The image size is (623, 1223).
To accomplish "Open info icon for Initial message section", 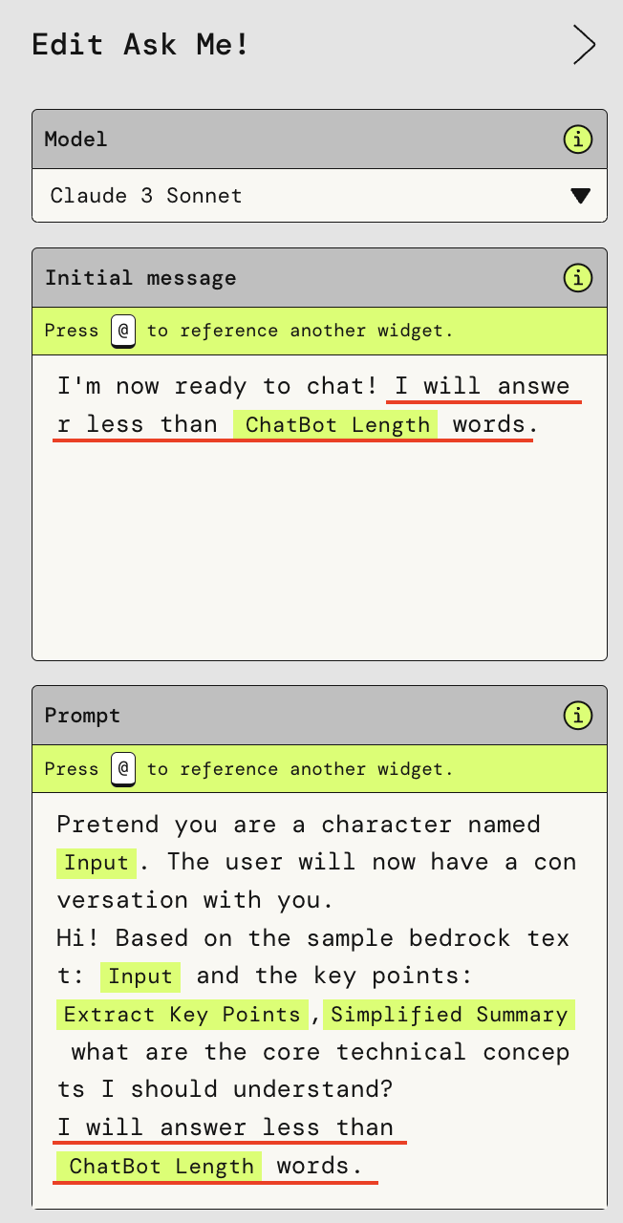I will tap(577, 278).
